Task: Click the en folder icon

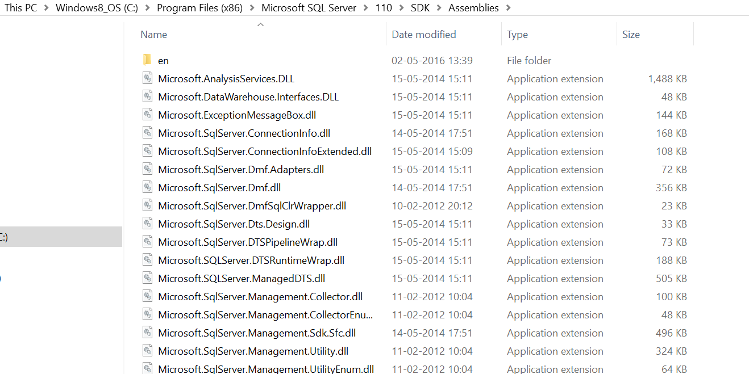Action: pyautogui.click(x=147, y=60)
